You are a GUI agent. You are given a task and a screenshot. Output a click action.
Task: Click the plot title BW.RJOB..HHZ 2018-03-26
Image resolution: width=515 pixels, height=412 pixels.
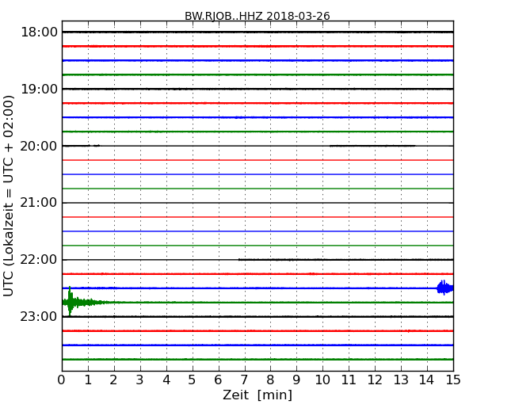click(x=257, y=16)
